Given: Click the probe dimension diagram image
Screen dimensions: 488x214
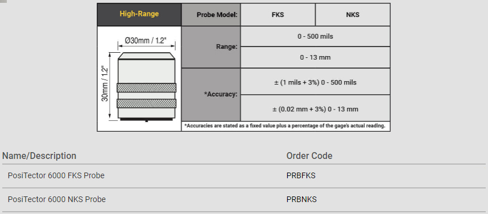Looking at the screenshot, I should click(x=139, y=79).
